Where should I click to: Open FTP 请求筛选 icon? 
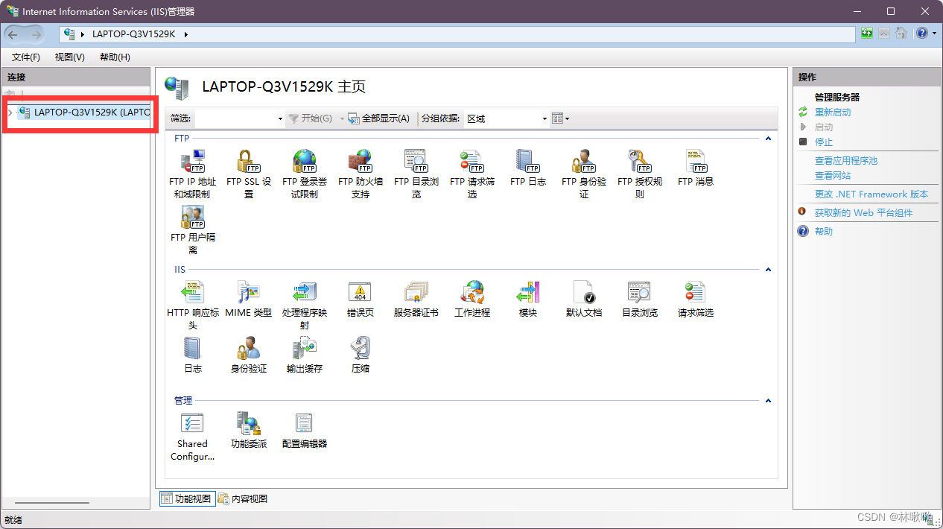pos(472,173)
